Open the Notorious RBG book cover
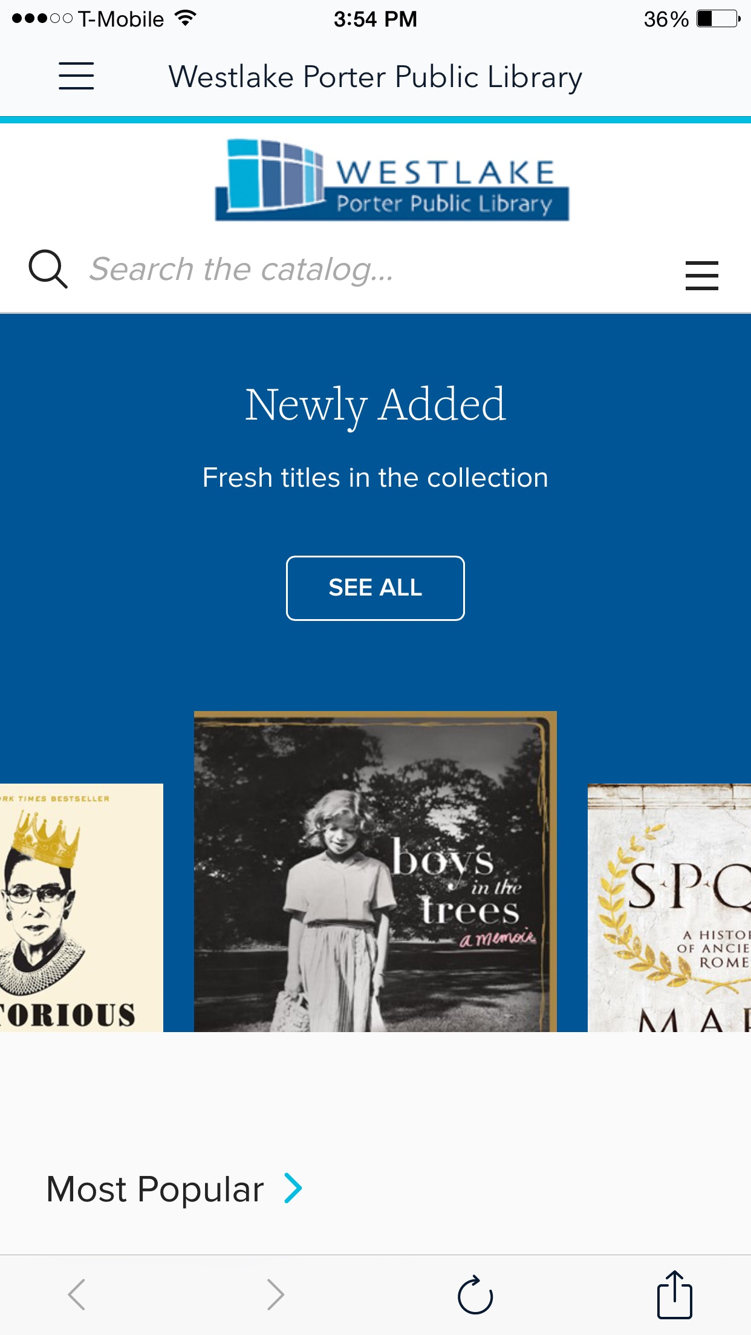Screen dimensions: 751x1335 click(81, 907)
